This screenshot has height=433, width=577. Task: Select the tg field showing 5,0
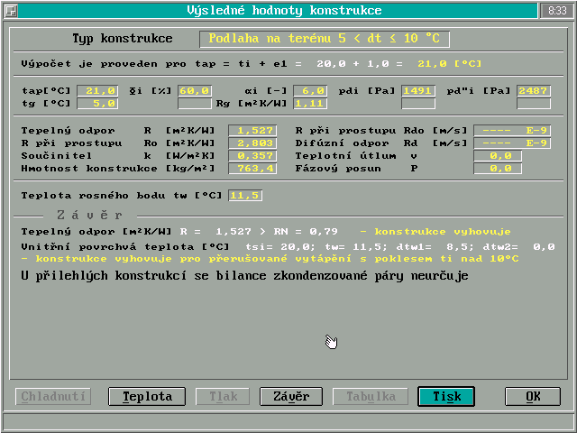(101, 104)
